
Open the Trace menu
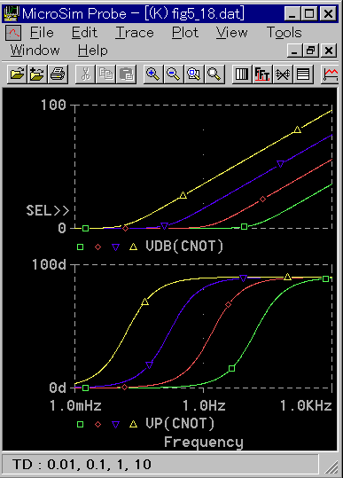tap(135, 32)
